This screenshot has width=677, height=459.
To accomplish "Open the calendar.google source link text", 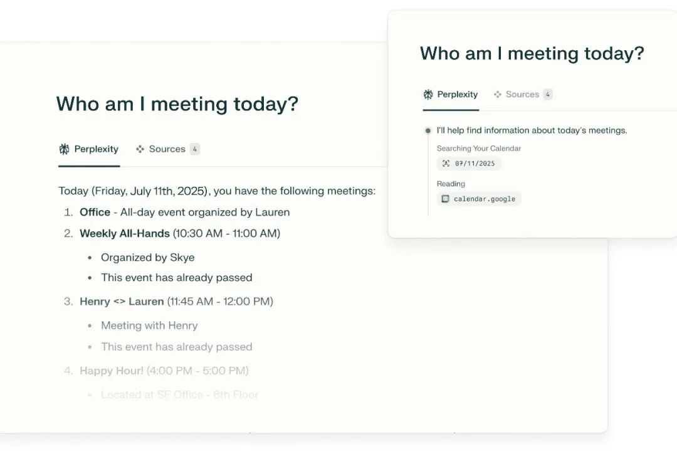I will coord(485,199).
